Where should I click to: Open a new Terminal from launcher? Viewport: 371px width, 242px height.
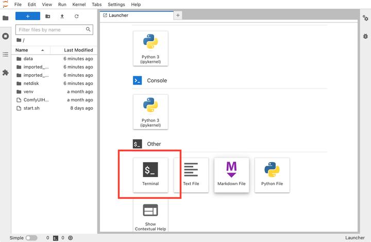(x=150, y=175)
